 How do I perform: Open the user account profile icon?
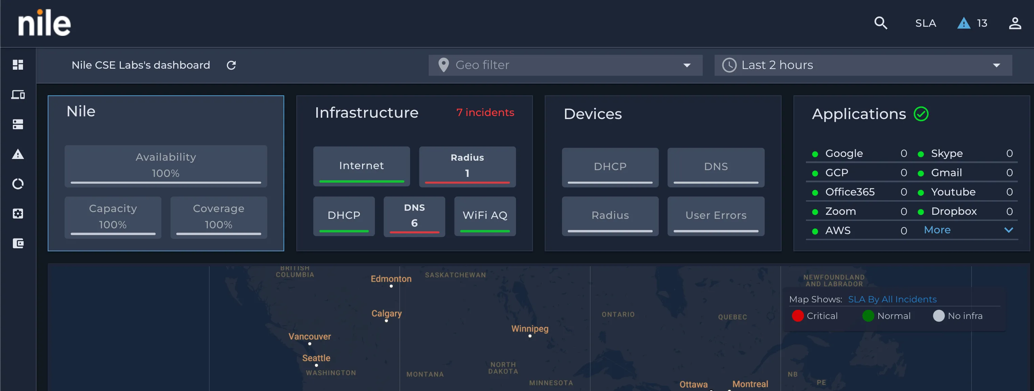(1015, 23)
